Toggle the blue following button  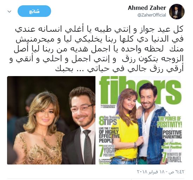(35, 11)
